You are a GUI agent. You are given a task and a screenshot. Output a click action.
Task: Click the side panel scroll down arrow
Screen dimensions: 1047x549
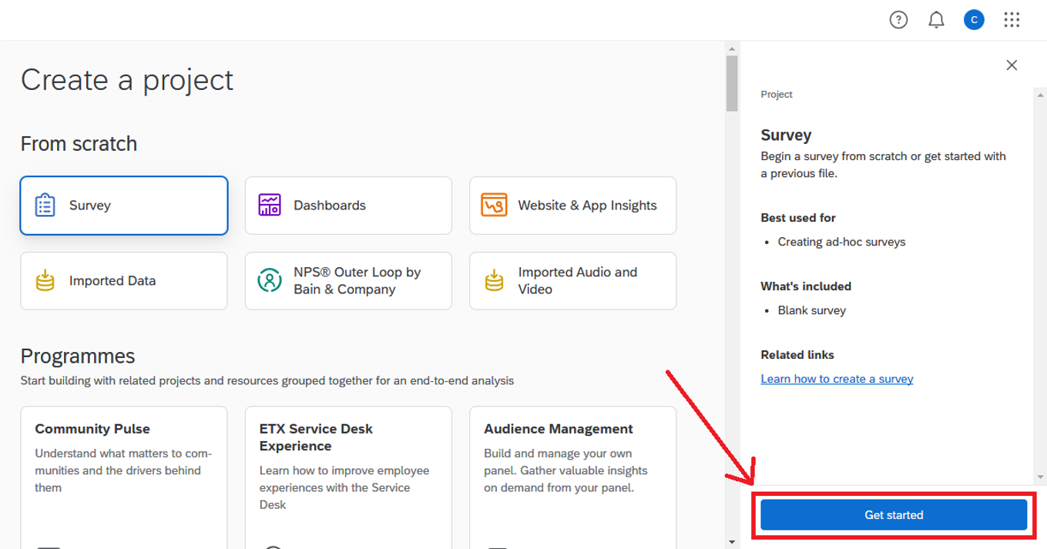pyautogui.click(x=1040, y=477)
